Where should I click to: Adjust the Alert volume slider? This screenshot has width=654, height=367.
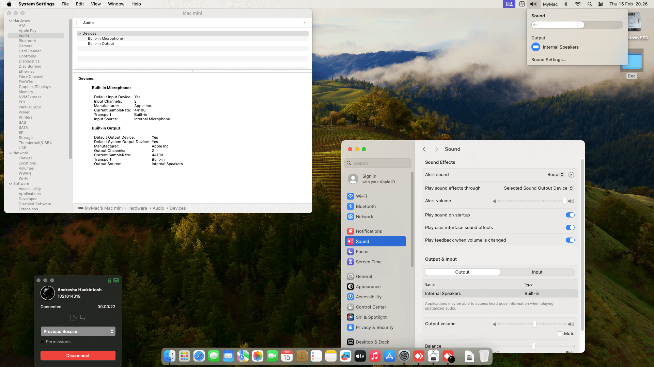[x=532, y=201]
